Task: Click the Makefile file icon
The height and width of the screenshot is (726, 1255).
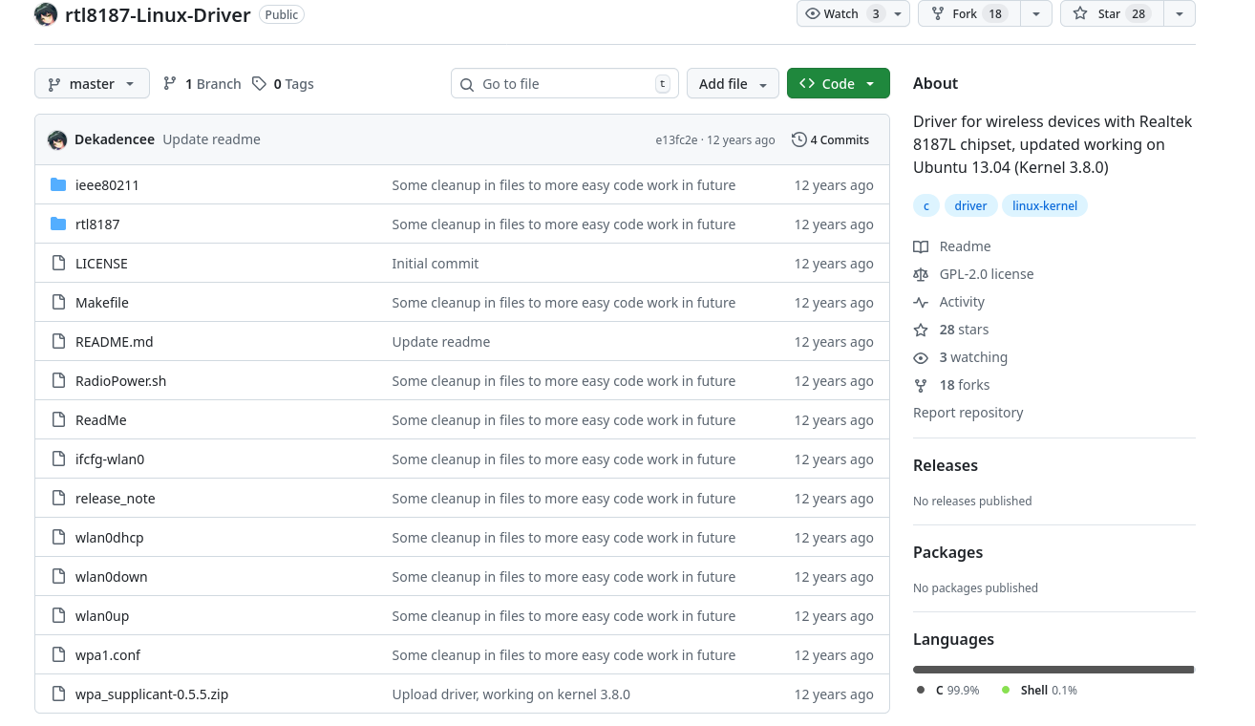Action: (x=58, y=303)
